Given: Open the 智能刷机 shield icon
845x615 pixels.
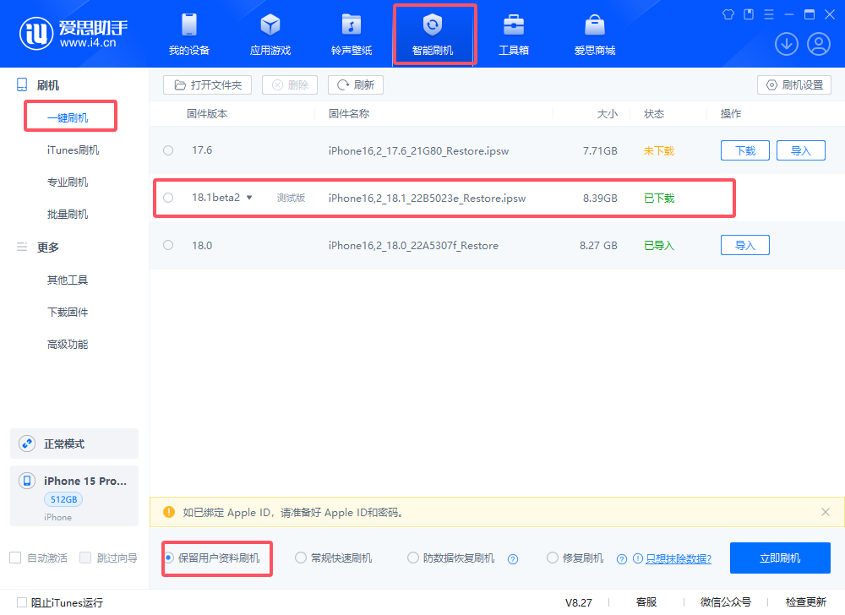Looking at the screenshot, I should pyautogui.click(x=432, y=24).
